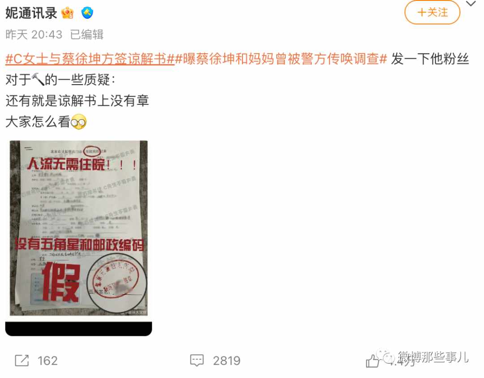Image resolution: width=484 pixels, height=378 pixels.
Task: Like the post with thumbs-up icon
Action: click(x=372, y=361)
